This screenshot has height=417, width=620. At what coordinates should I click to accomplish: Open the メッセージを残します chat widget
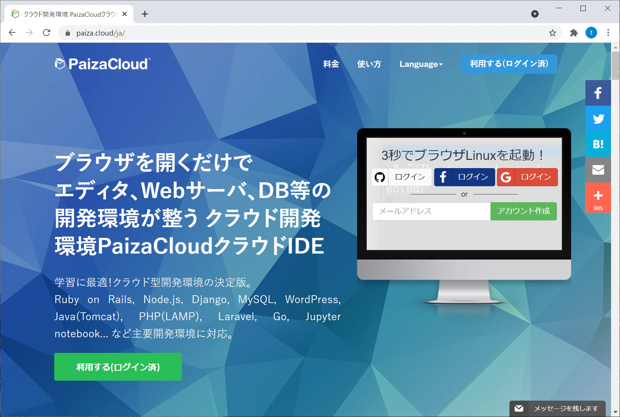558,408
